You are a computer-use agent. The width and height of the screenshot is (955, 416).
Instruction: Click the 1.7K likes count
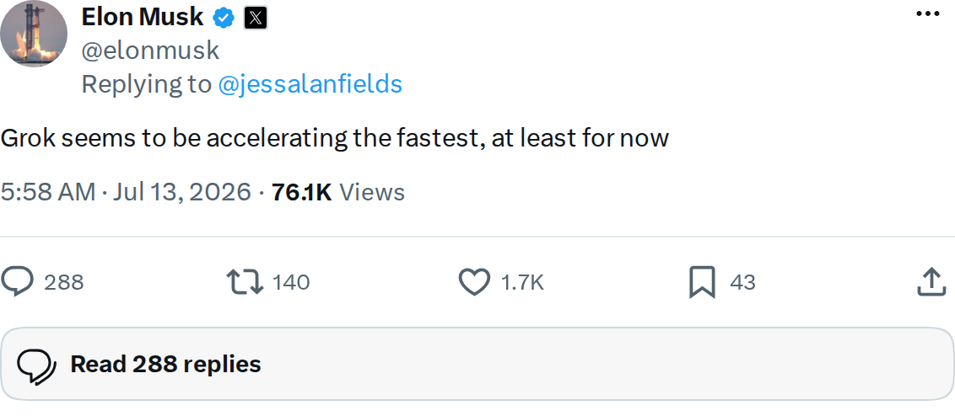522,283
